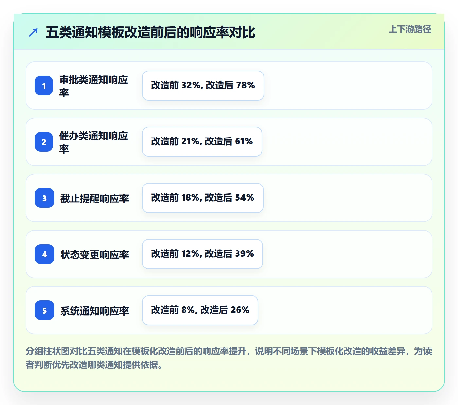Select number badge 3 for 截止提醒响应率

[44, 198]
